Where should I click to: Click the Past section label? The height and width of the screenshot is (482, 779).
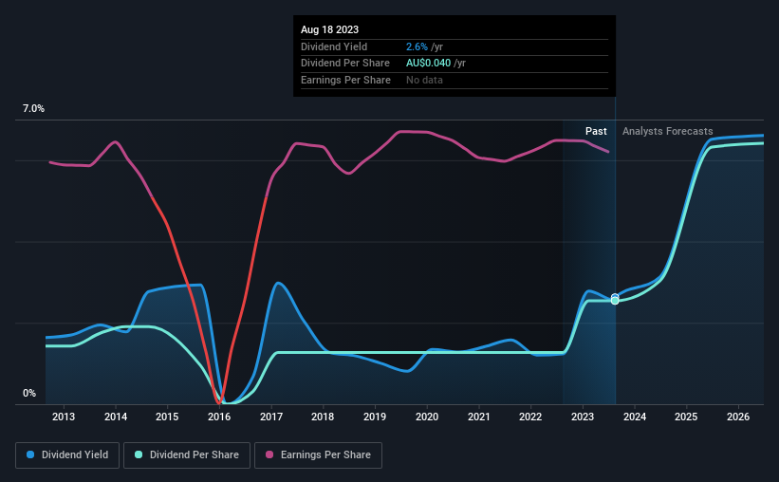[x=596, y=131]
